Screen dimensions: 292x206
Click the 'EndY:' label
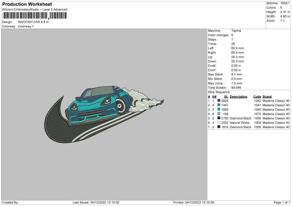click(212, 70)
